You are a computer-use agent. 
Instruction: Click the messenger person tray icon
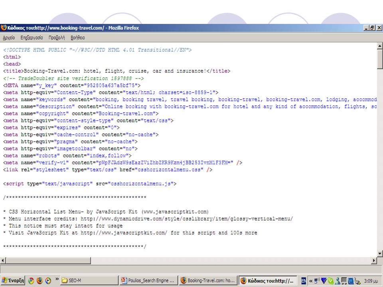click(338, 281)
